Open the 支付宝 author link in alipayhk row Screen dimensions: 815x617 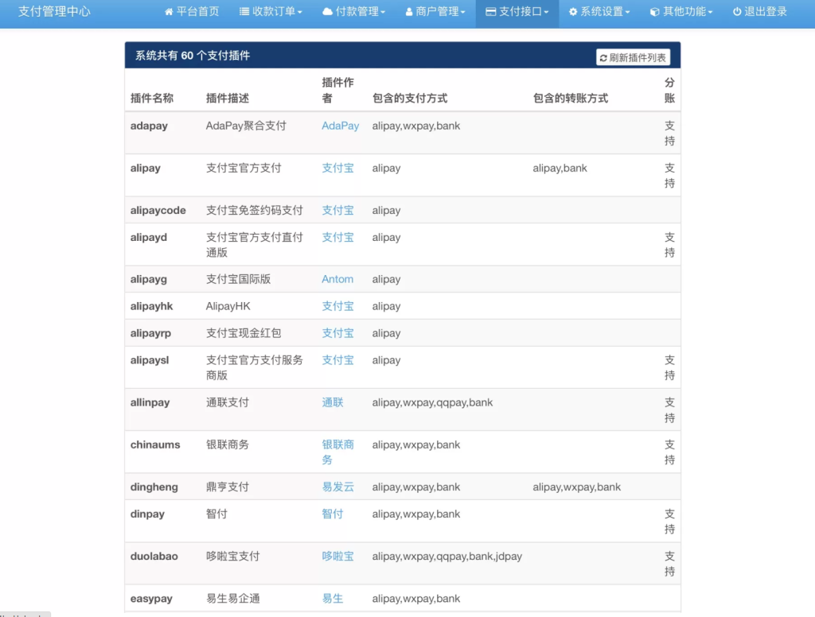point(337,306)
